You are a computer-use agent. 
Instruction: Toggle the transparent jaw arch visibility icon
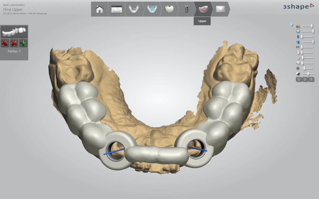tap(298, 58)
